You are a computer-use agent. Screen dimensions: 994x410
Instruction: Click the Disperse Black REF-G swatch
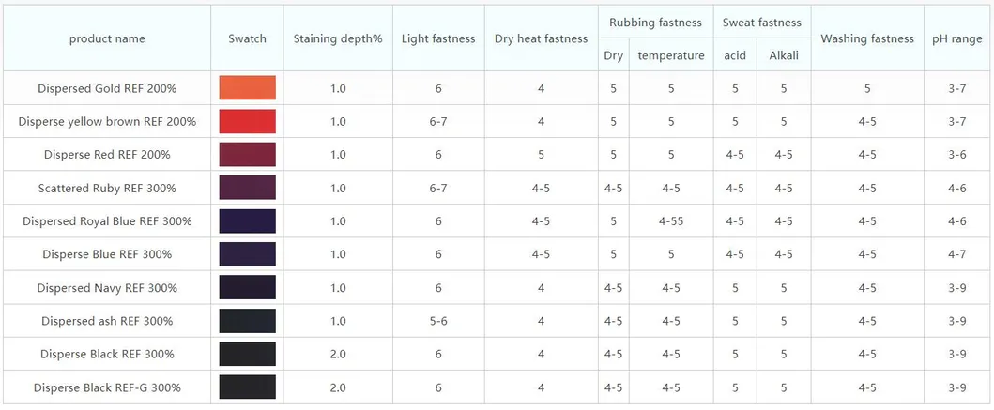247,387
